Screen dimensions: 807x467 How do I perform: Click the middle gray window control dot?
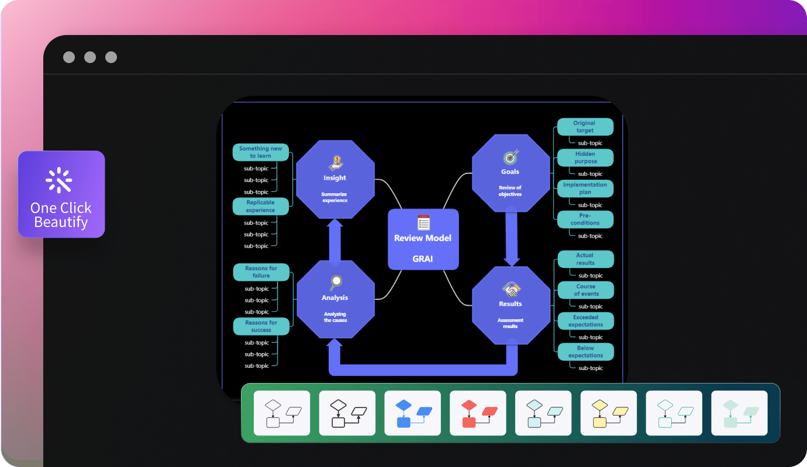click(90, 57)
